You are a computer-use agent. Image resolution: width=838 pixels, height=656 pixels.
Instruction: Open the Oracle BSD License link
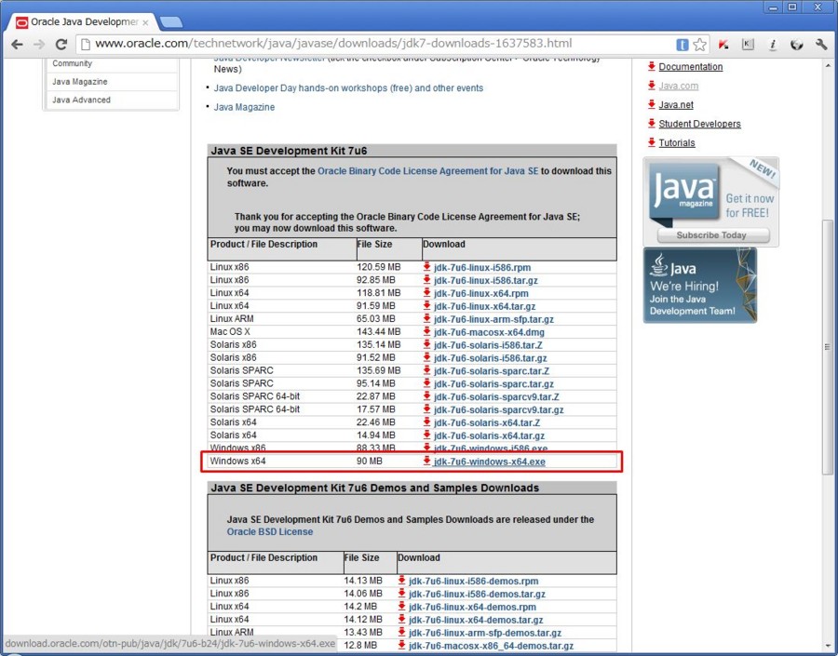[270, 532]
